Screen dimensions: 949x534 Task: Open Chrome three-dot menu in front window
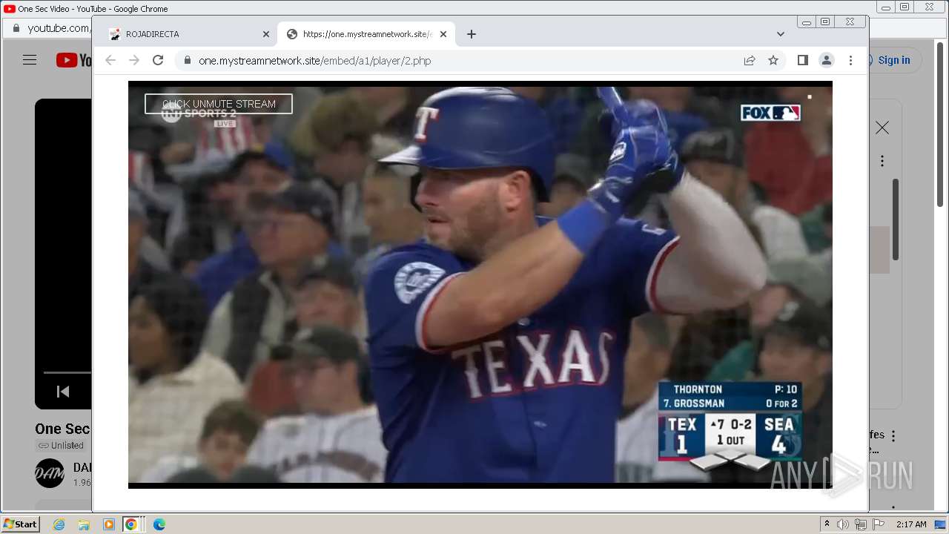(x=850, y=60)
